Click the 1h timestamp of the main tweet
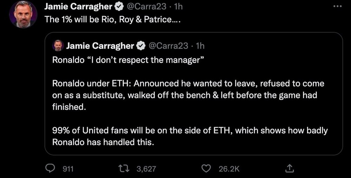 tap(178, 6)
